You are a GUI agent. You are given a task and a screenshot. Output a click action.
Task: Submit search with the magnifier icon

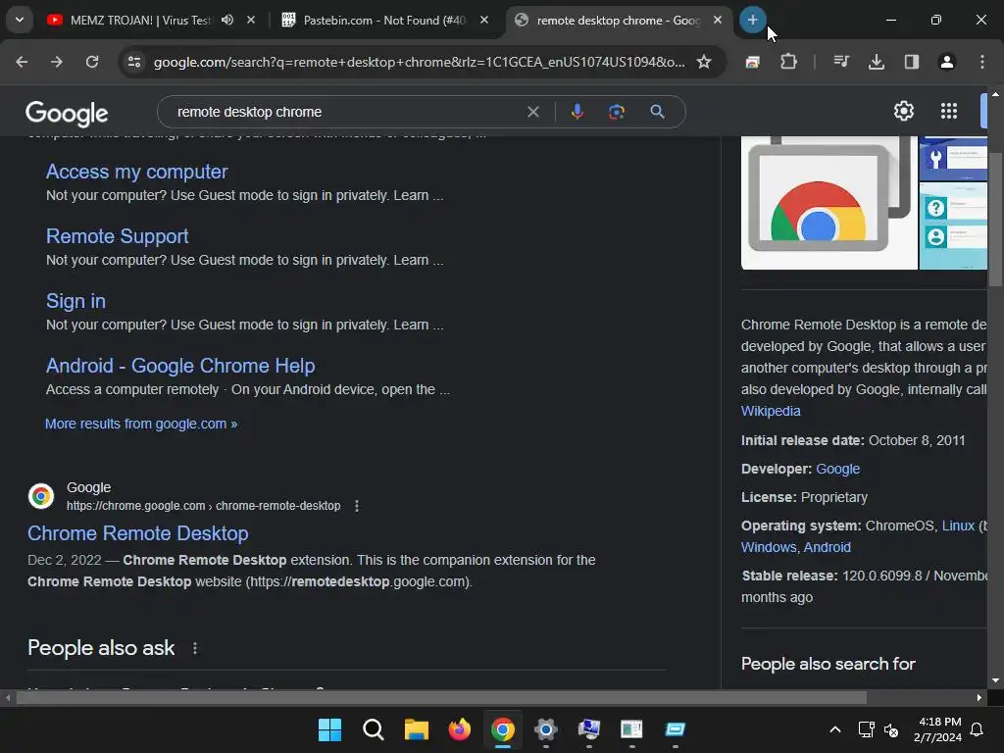click(657, 112)
